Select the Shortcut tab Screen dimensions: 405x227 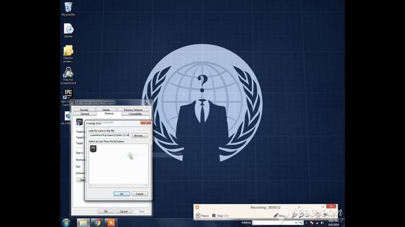(x=109, y=113)
